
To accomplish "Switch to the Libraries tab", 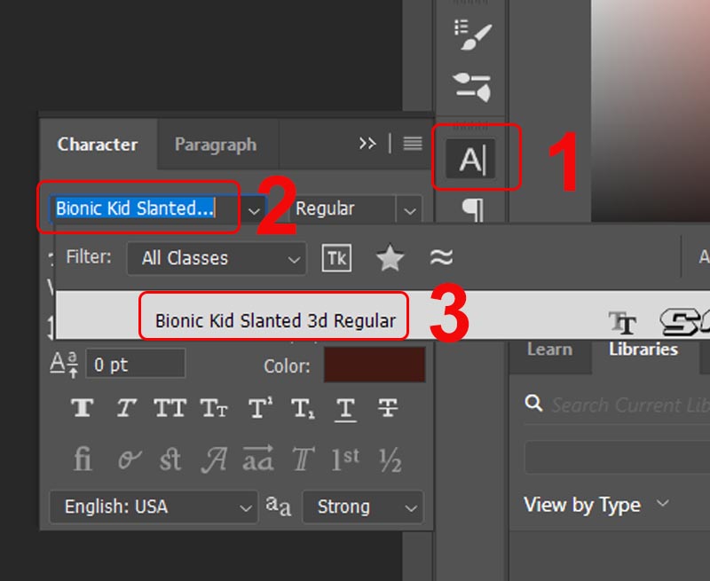I will 643,349.
